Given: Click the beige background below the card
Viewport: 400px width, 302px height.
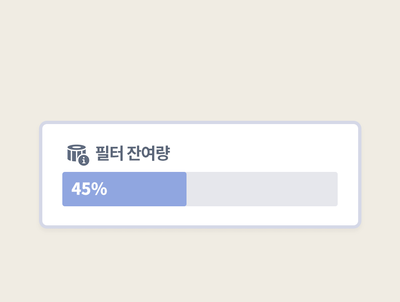Looking at the screenshot, I should [x=200, y=265].
